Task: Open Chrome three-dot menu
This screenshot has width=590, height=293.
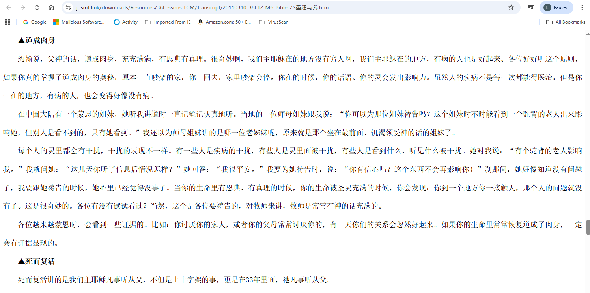Action: point(582,7)
